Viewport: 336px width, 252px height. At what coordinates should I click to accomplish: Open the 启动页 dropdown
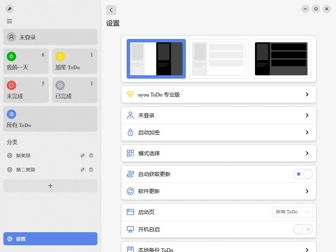tap(293, 212)
